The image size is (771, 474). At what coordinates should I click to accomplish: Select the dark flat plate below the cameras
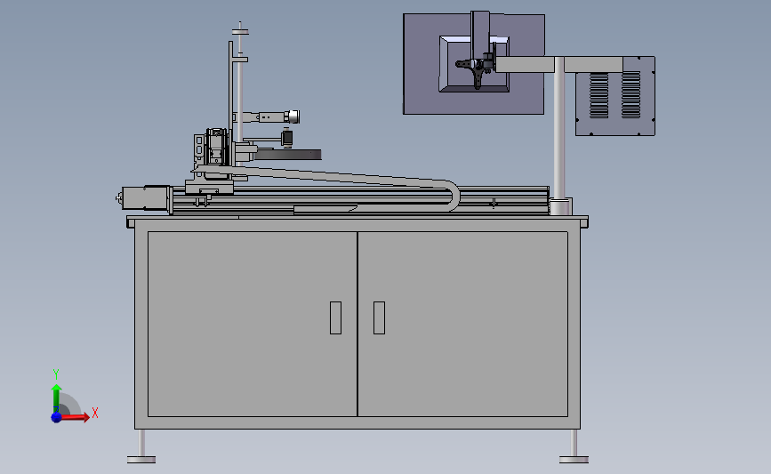(x=287, y=156)
